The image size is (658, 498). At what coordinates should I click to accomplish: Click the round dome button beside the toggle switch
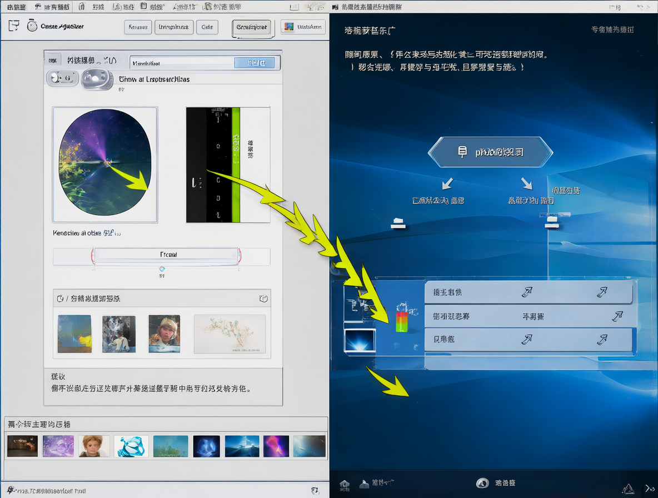[x=97, y=79]
